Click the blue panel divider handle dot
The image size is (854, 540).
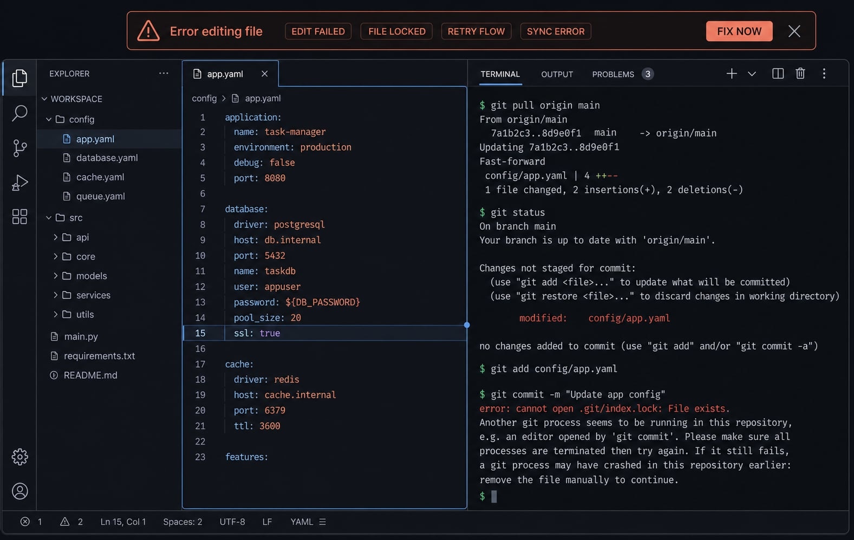point(467,325)
